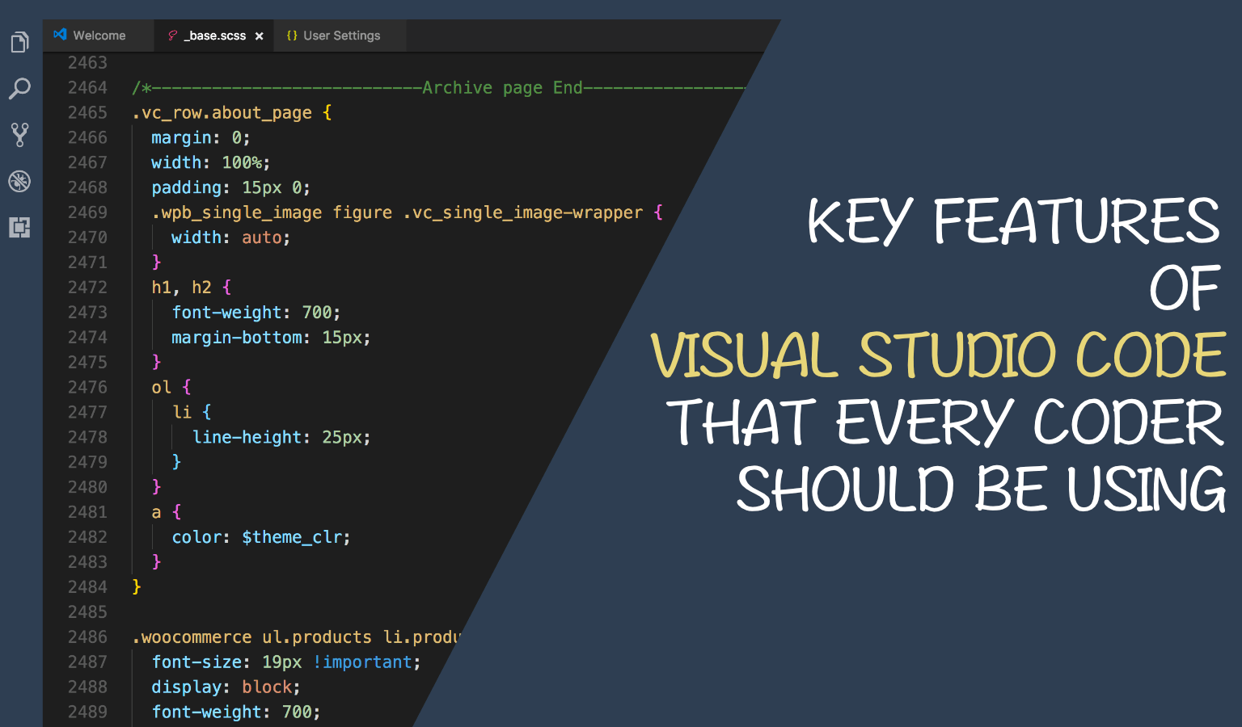The image size is (1242, 727).
Task: Click line number 2469
Action: point(87,212)
